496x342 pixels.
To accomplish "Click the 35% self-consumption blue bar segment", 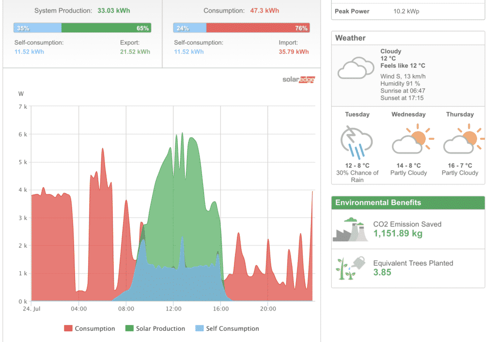I will 38,28.
